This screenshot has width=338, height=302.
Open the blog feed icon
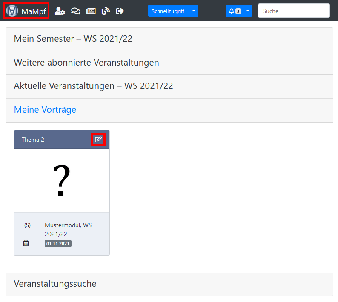point(106,11)
